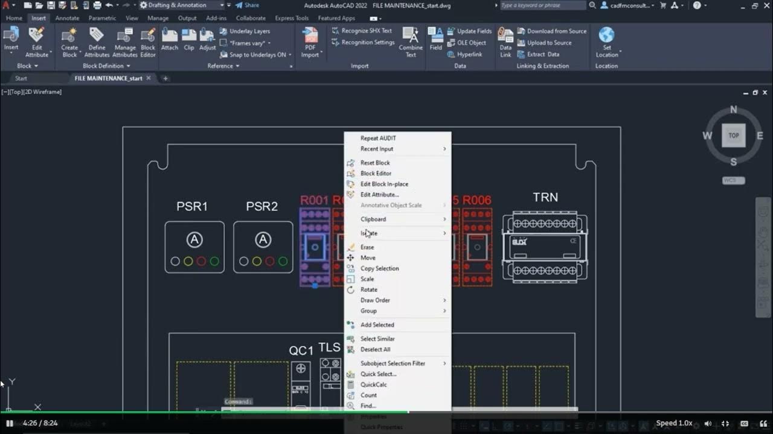Toggle Snap to Underlays ON
This screenshot has width=773, height=434.
tap(254, 54)
